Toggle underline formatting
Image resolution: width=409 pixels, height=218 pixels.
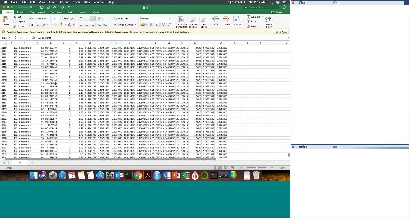(x=43, y=25)
